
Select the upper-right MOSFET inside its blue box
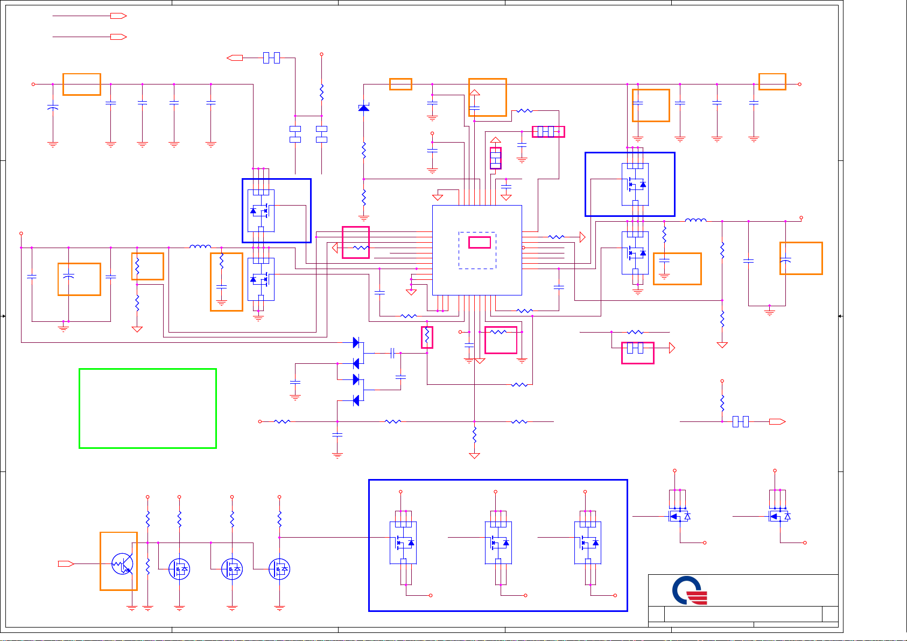(x=635, y=184)
